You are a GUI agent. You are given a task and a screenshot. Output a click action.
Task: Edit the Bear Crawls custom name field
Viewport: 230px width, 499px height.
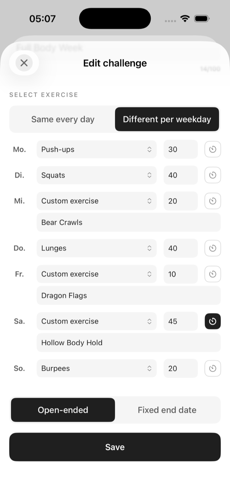(x=129, y=222)
